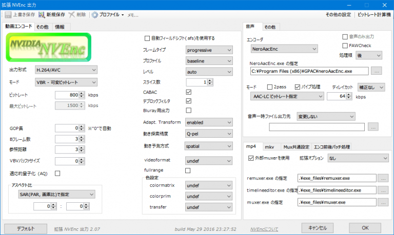Open the colormatrix dropdown
394x235 pixels.
(209, 185)
